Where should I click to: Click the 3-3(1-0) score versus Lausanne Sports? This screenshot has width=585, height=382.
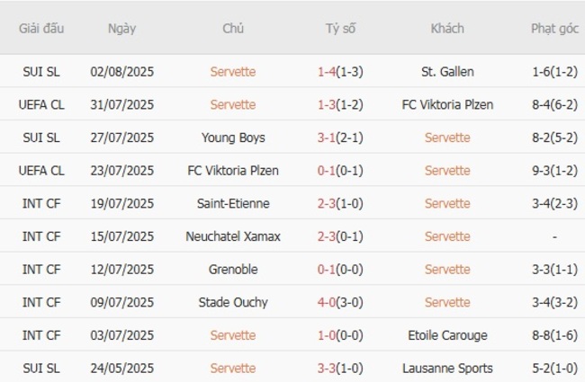click(340, 369)
